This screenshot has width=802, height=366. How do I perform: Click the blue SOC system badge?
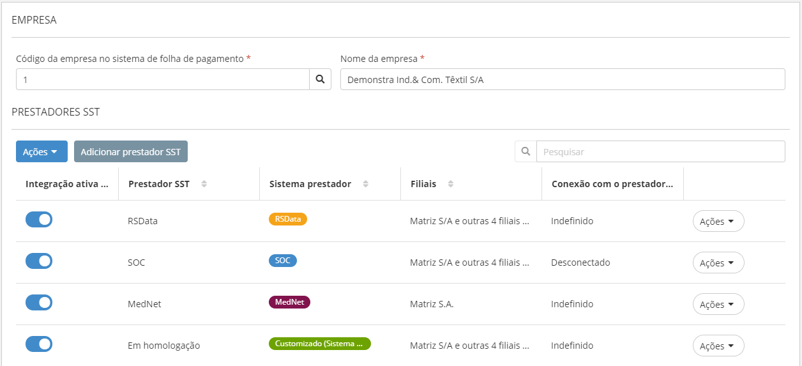coord(283,261)
